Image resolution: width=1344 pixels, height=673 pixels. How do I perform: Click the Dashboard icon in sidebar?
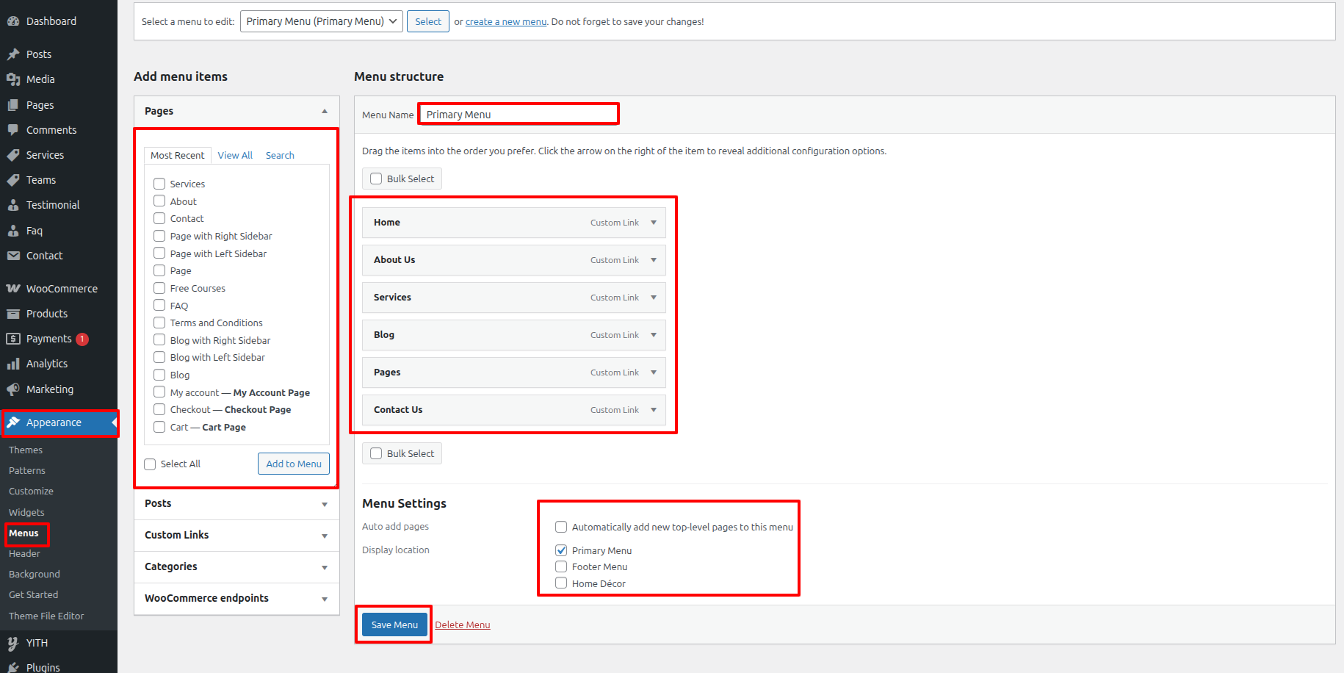pyautogui.click(x=13, y=21)
